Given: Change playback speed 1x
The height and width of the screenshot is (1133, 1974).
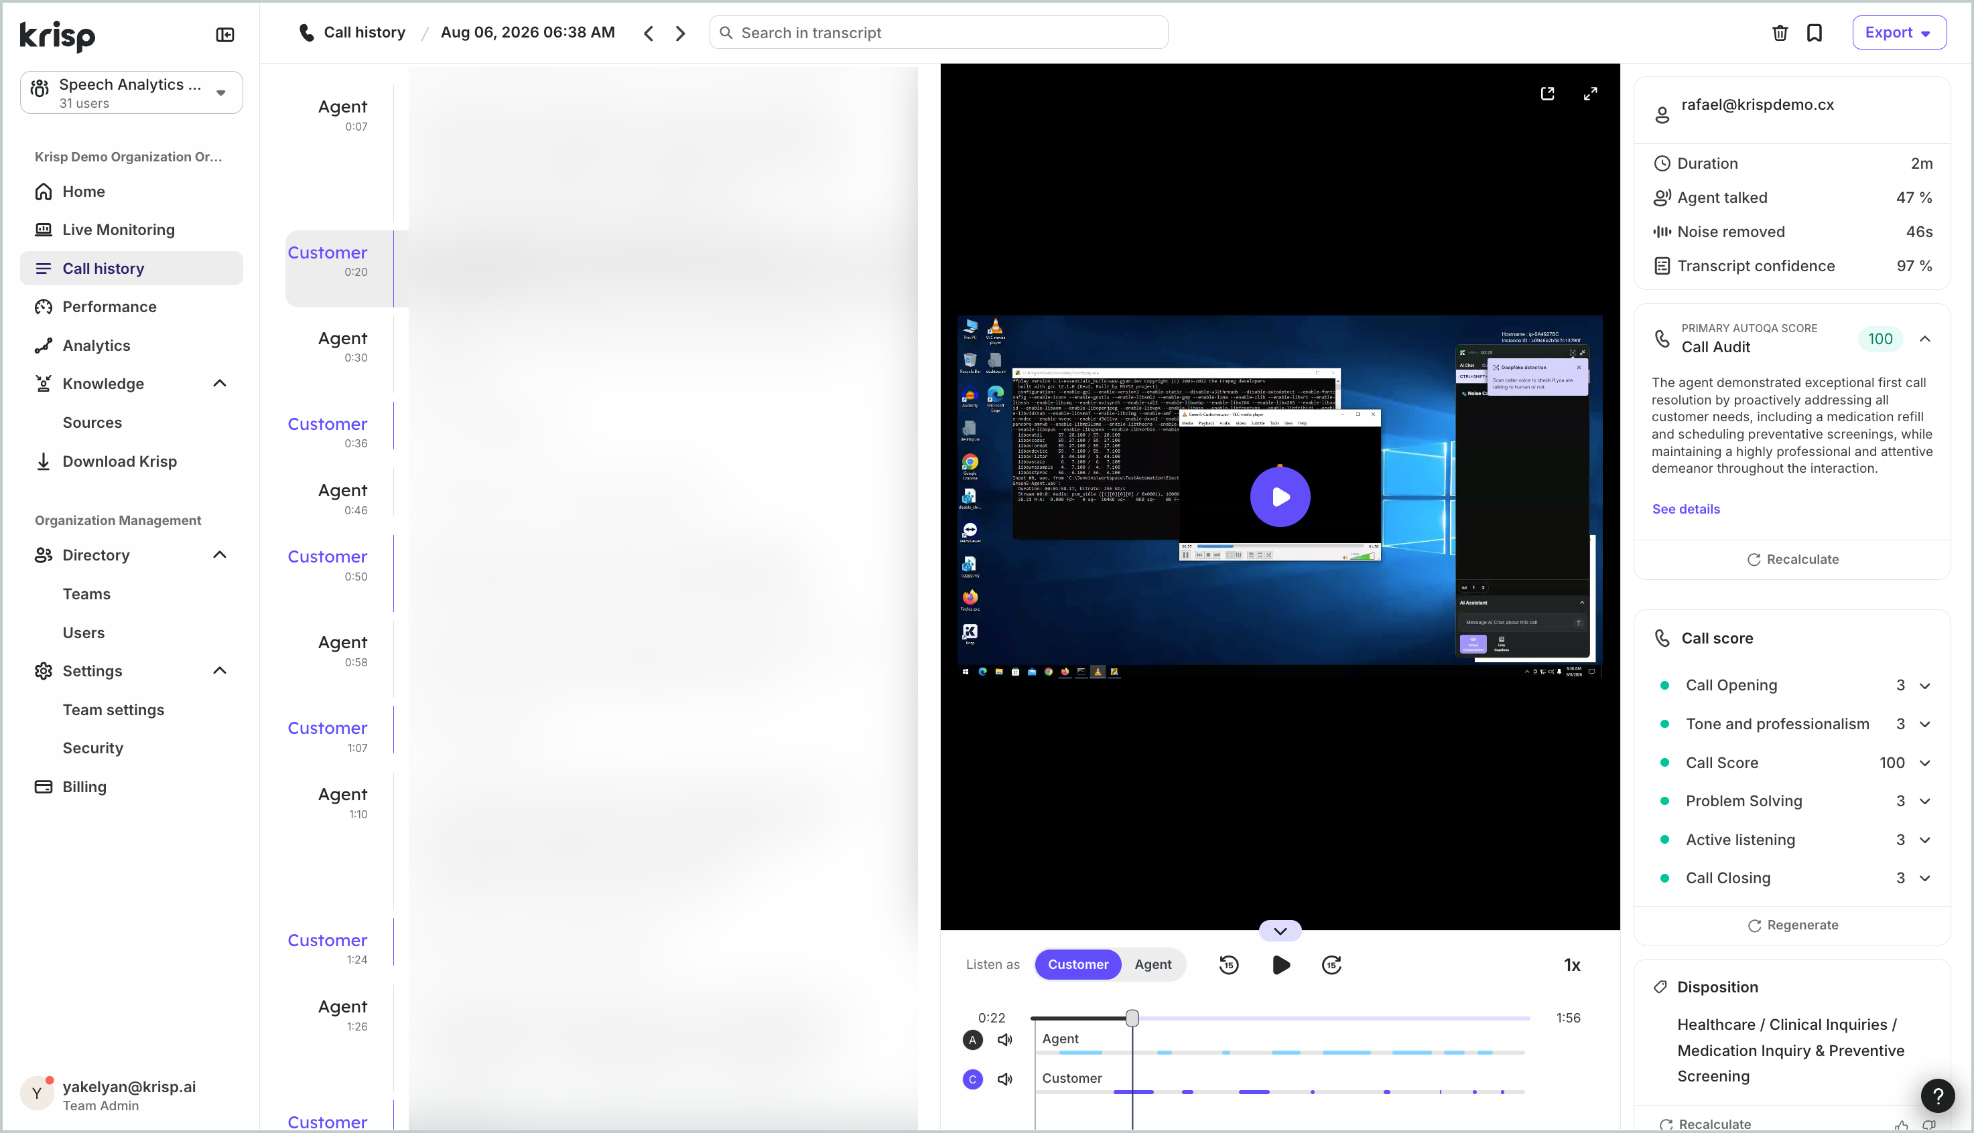Looking at the screenshot, I should (1572, 965).
